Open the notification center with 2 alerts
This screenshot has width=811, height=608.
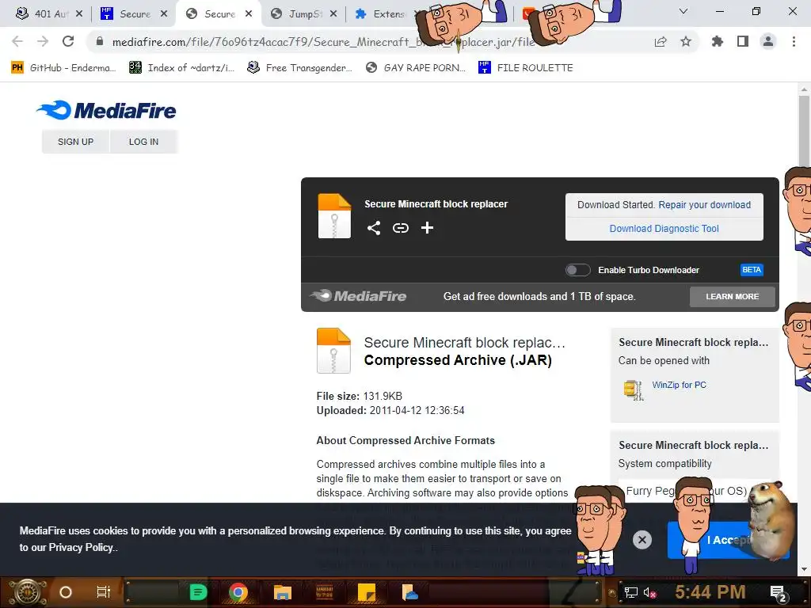pos(779,593)
